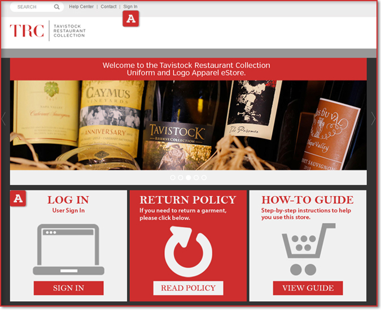The width and height of the screenshot is (381, 310).
Task: Click the search magnifier icon
Action: [56, 7]
